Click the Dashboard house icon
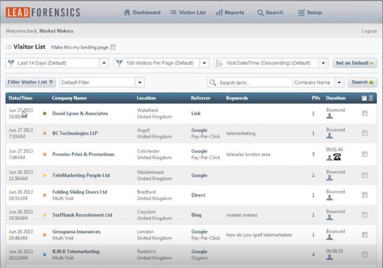The width and height of the screenshot is (383, 268). point(127,13)
